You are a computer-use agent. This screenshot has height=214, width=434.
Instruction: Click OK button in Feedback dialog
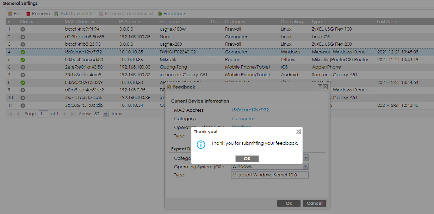point(289,203)
